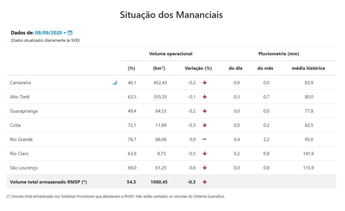Click the São Lourenço down-arrow variation icon
345x211 pixels.
tap(205, 168)
